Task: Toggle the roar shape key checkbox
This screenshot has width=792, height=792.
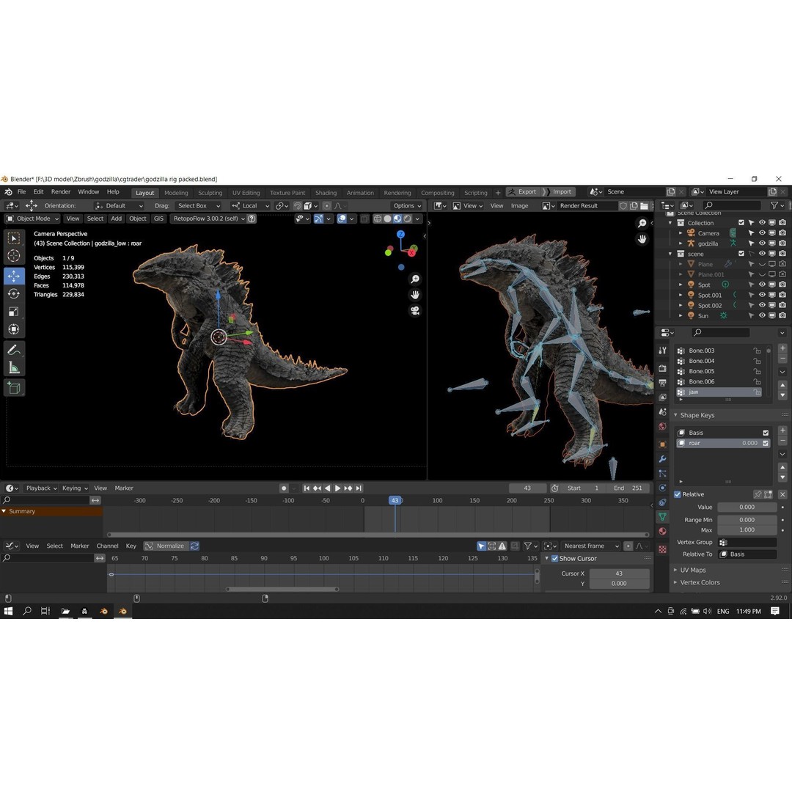Action: tap(766, 443)
